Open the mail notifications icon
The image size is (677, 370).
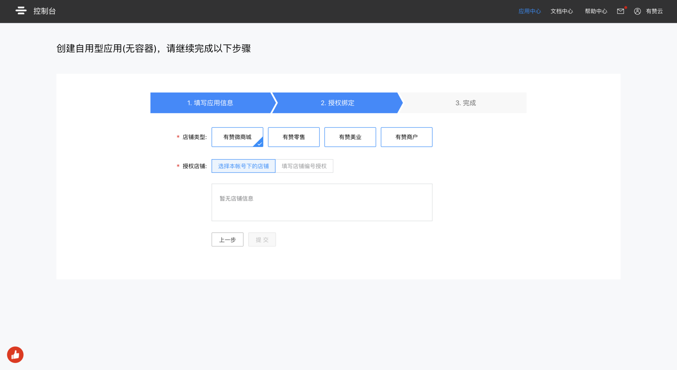tap(621, 11)
